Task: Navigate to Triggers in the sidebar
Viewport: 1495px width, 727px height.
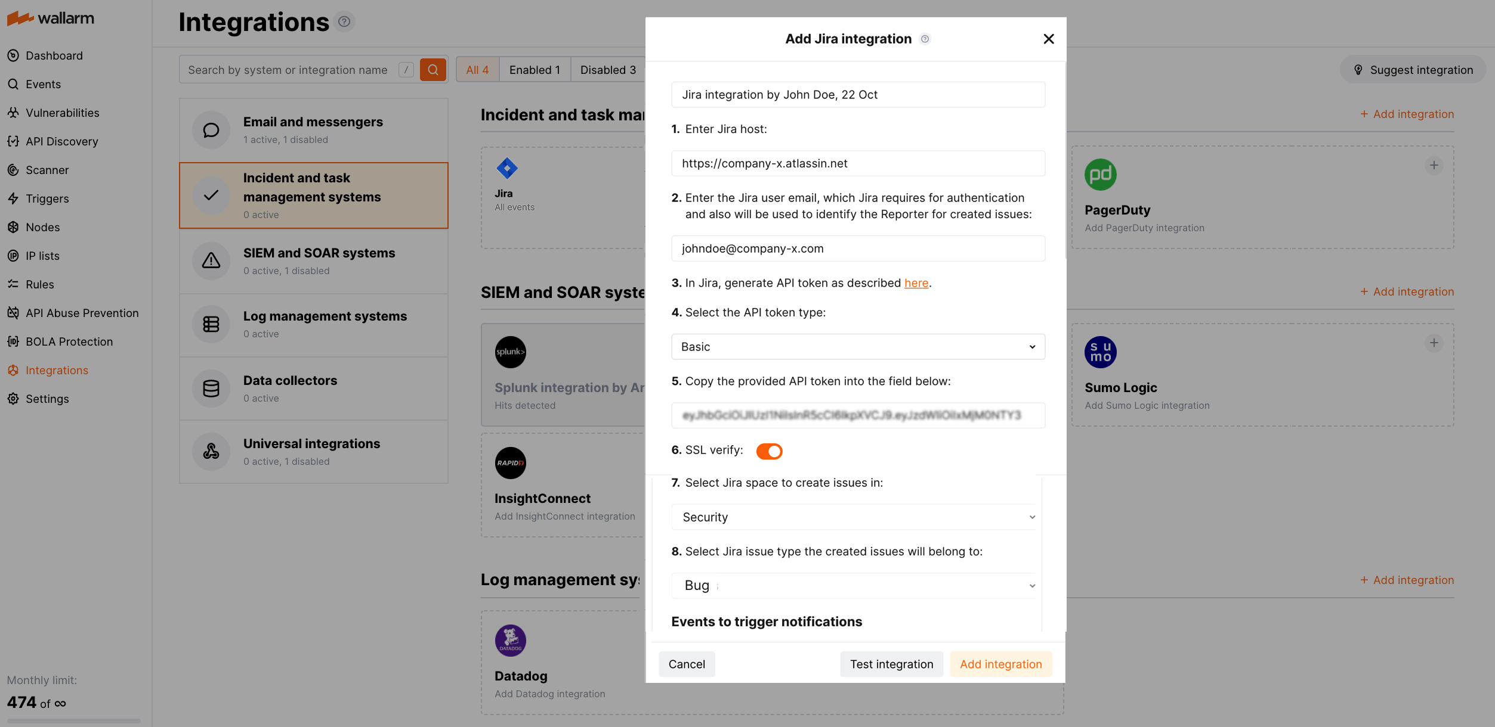Action: click(47, 198)
